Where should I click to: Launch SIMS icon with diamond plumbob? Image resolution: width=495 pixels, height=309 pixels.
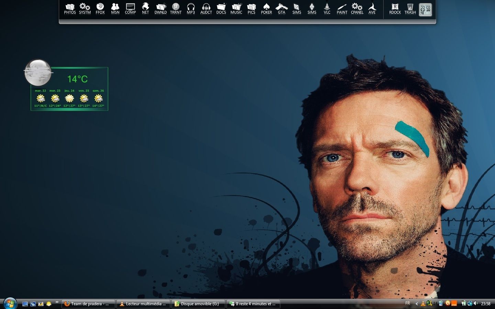[x=312, y=9]
